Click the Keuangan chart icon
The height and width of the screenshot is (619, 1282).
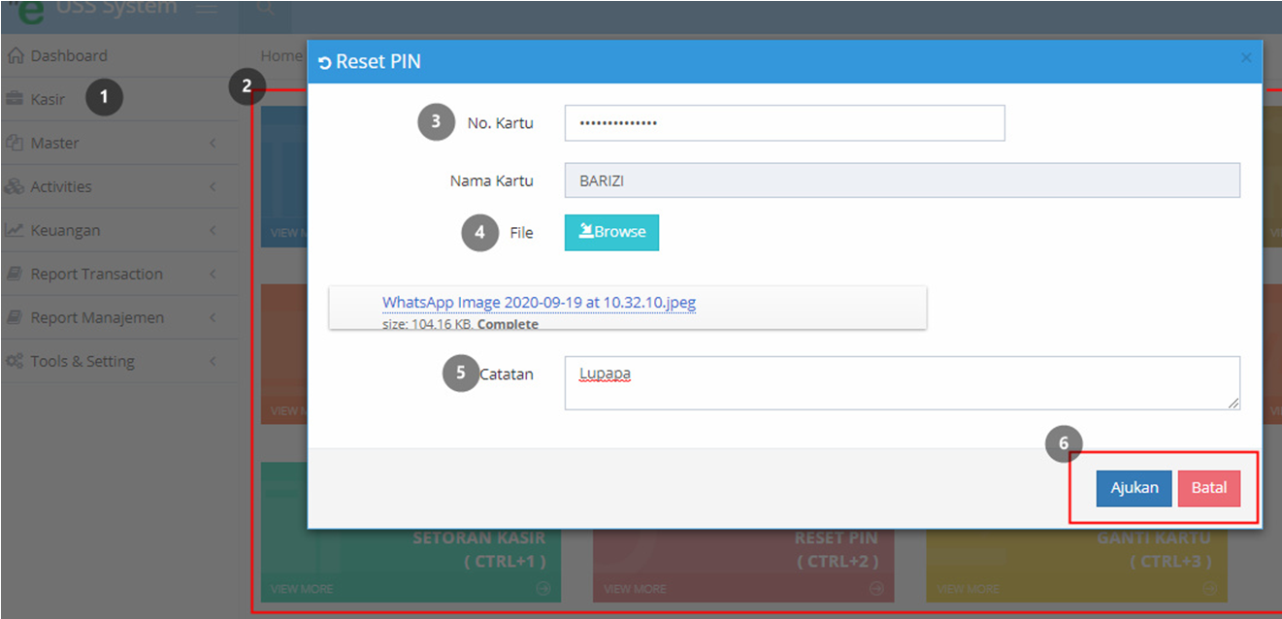15,230
